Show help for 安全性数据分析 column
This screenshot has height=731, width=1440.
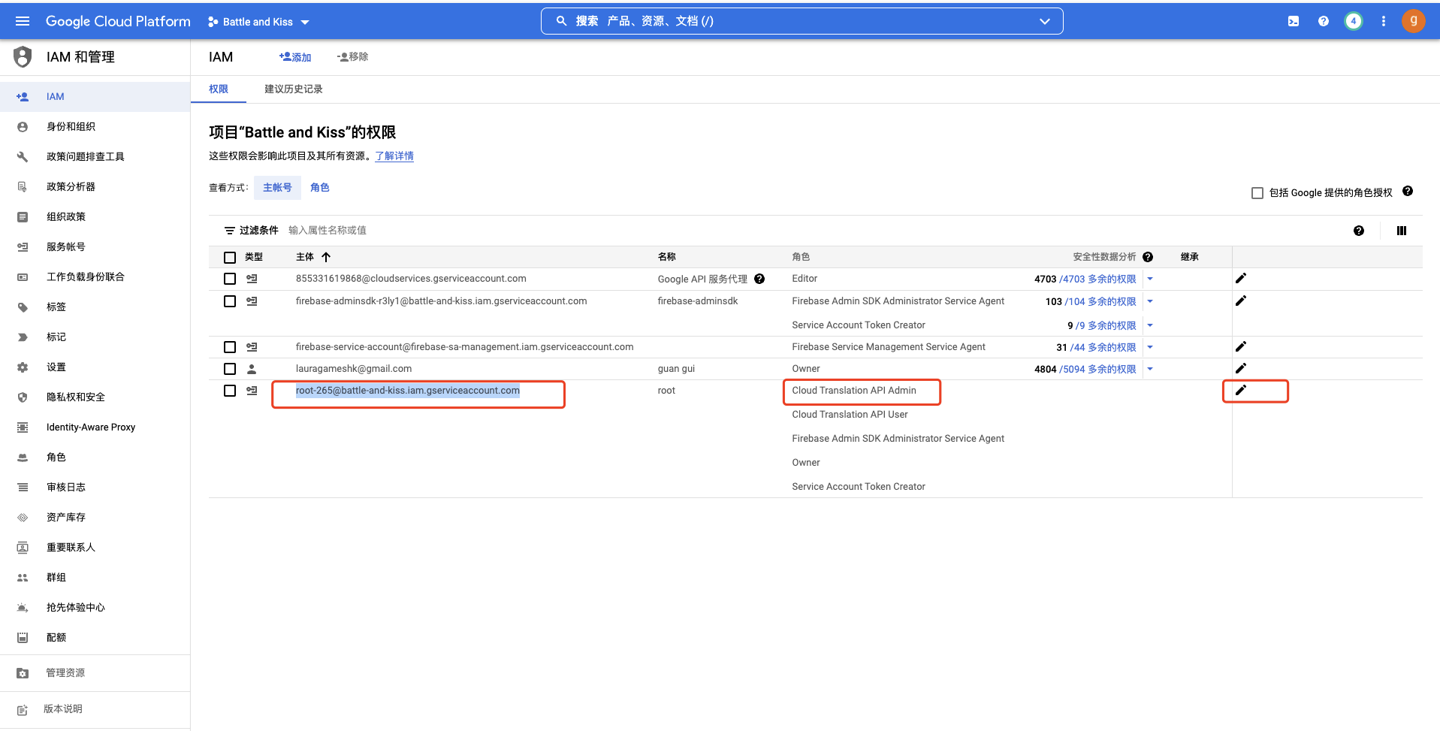click(1148, 257)
